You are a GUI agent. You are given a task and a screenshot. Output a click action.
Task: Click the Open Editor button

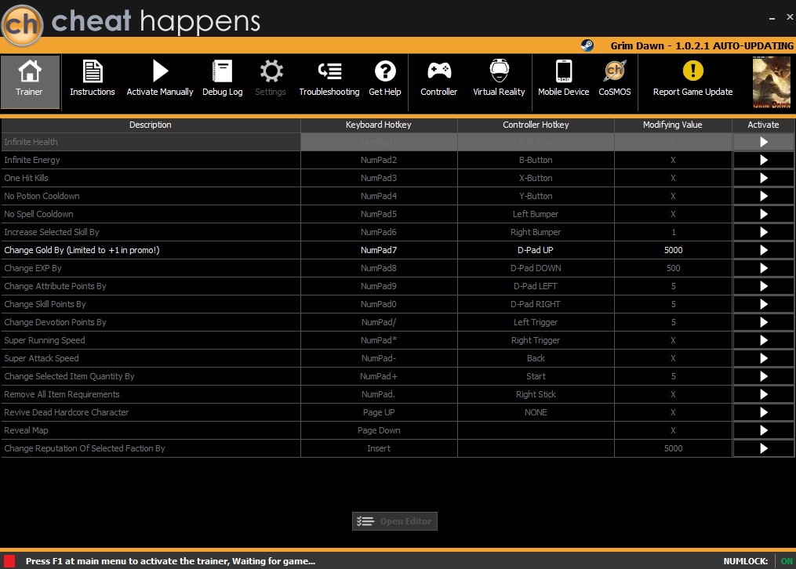click(394, 521)
